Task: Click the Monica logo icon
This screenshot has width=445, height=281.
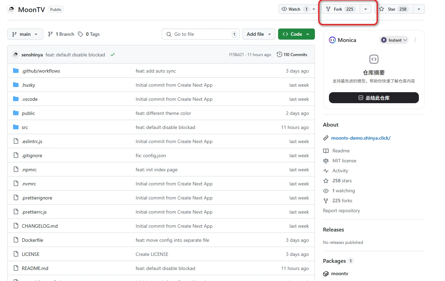Action: pos(332,40)
